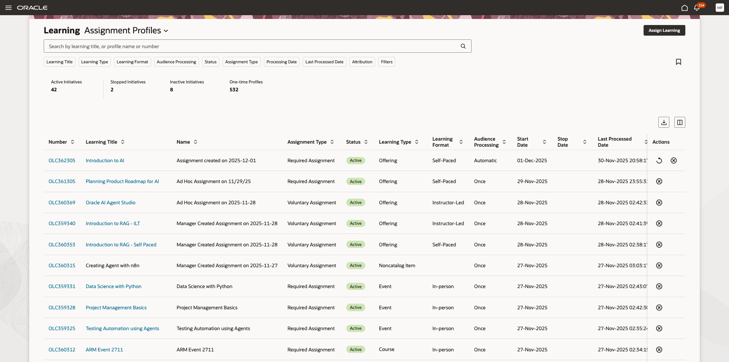Open the navigation hamburger menu
The image size is (729, 362).
pyautogui.click(x=8, y=8)
